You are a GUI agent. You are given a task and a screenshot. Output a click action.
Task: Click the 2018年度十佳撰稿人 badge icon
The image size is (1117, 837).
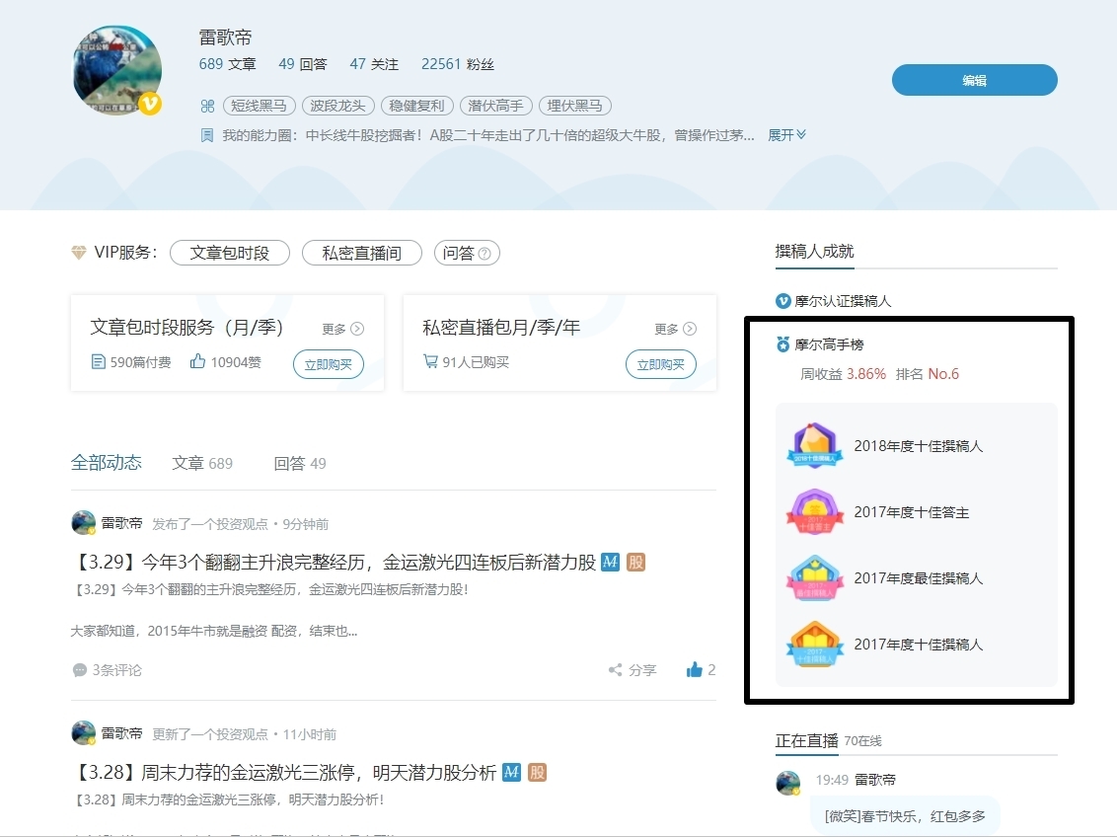pyautogui.click(x=815, y=446)
